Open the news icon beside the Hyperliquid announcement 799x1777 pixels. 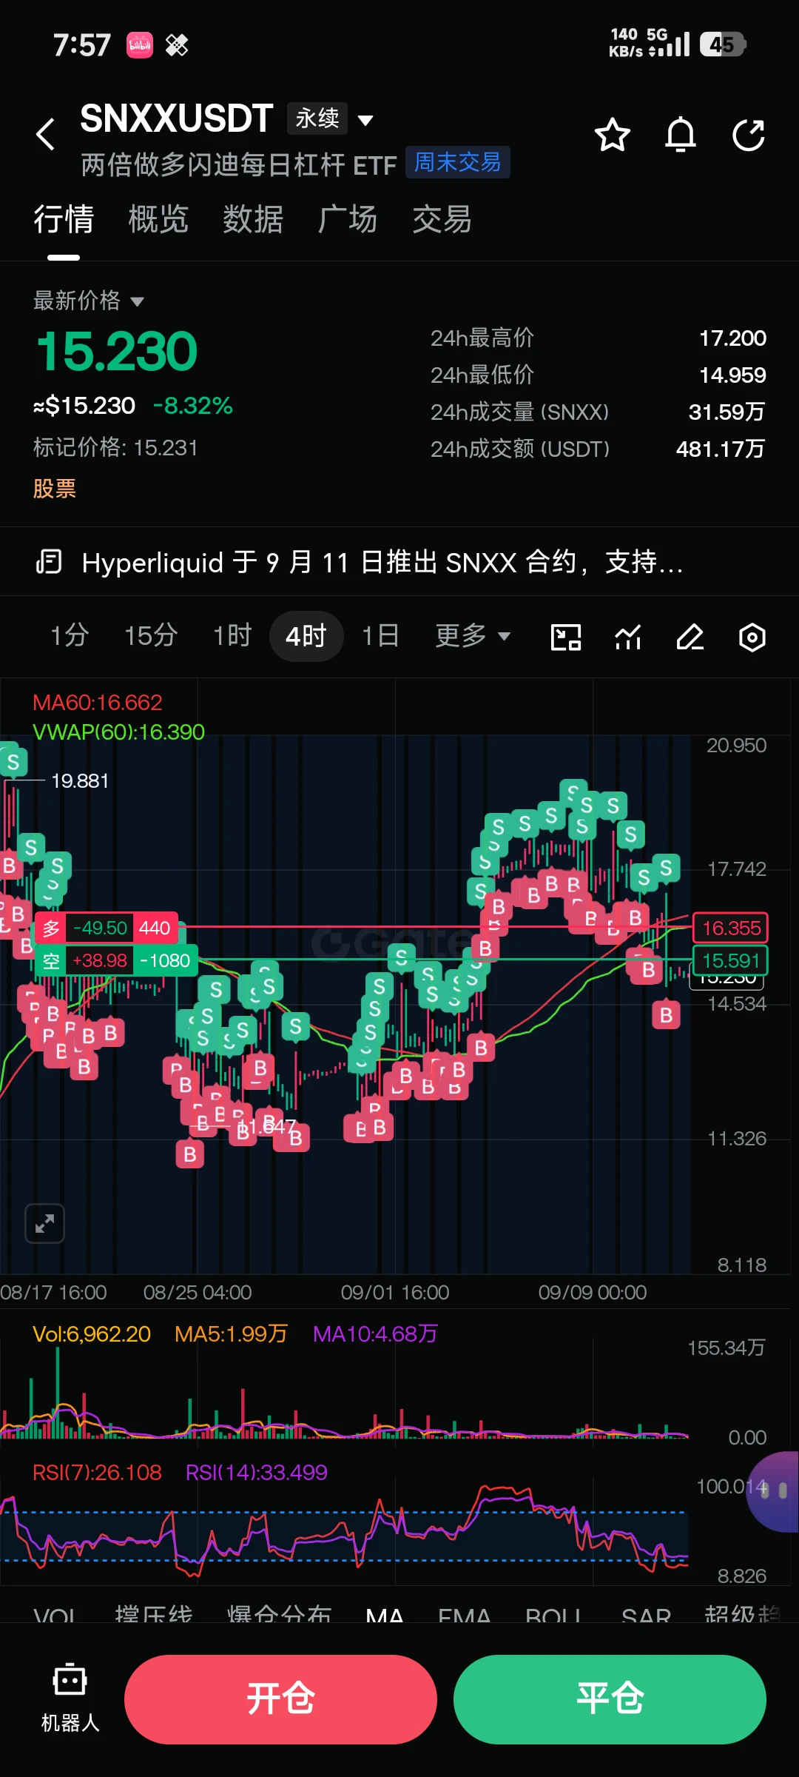[49, 563]
